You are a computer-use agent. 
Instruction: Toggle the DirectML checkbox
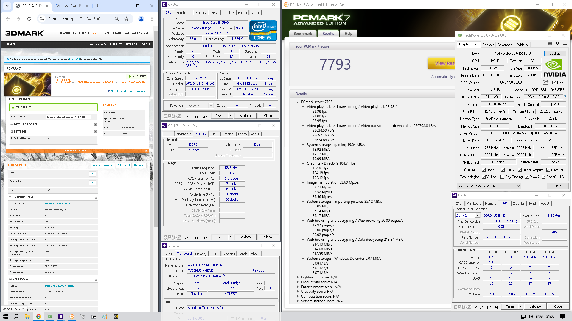pyautogui.click(x=548, y=170)
